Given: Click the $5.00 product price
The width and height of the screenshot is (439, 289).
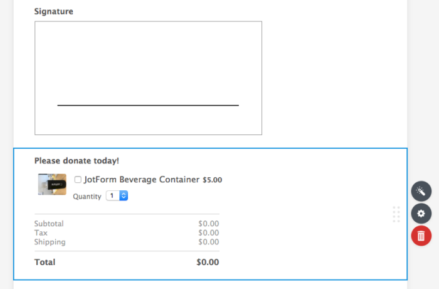Looking at the screenshot, I should tap(212, 180).
